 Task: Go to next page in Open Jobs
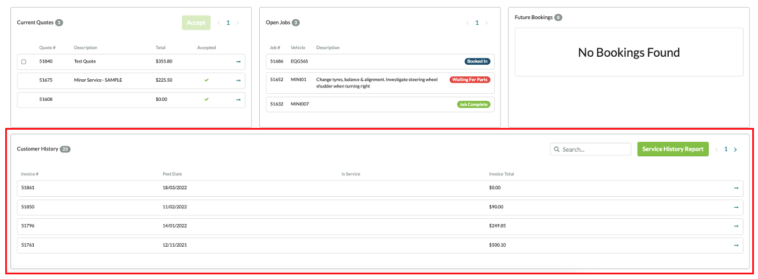tap(486, 23)
